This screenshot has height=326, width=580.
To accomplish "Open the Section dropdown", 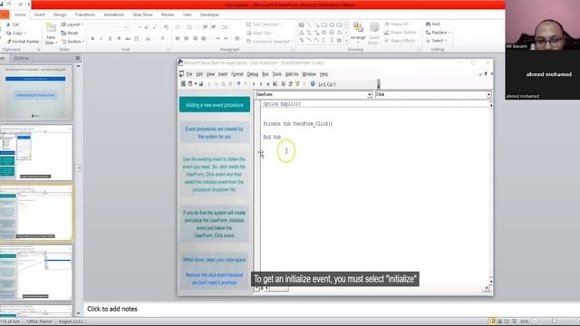I will click(x=72, y=42).
